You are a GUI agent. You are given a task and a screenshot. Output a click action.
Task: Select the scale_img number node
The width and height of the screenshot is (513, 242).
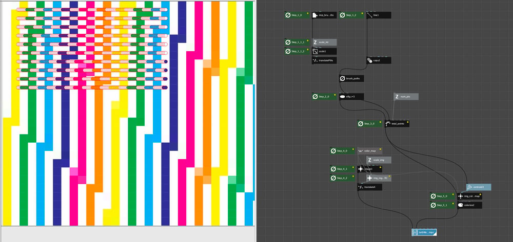[x=379, y=160]
